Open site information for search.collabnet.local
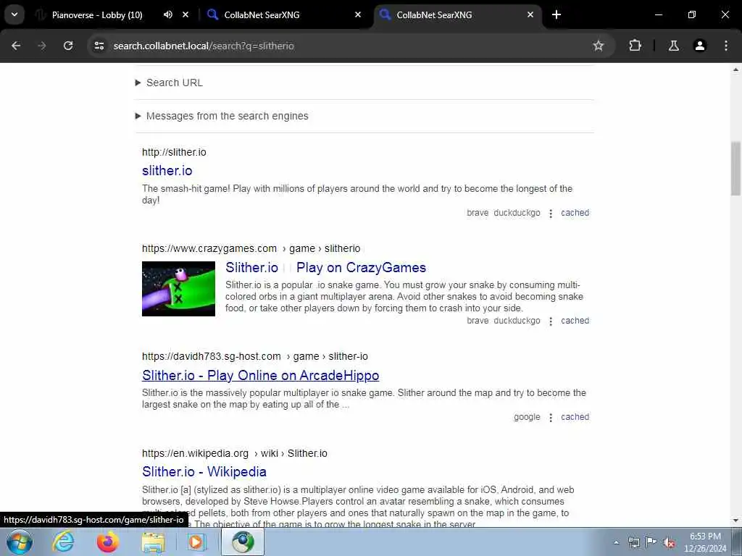742x556 pixels. (x=99, y=46)
